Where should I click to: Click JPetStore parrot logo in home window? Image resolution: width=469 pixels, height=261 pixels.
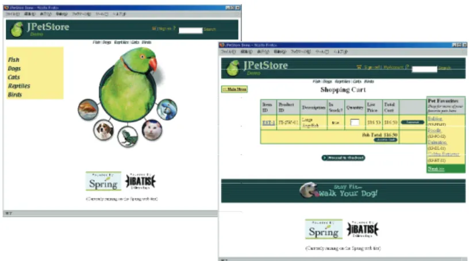coord(17,29)
